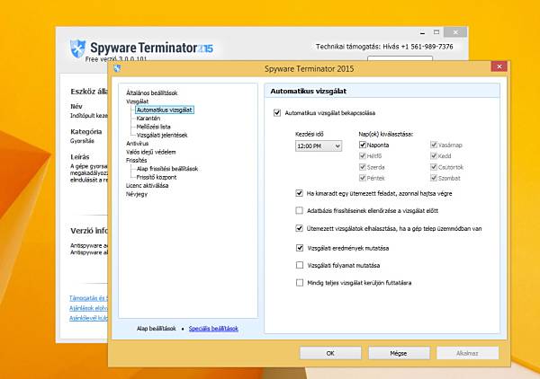Open the Frissítő központ item

[157, 177]
